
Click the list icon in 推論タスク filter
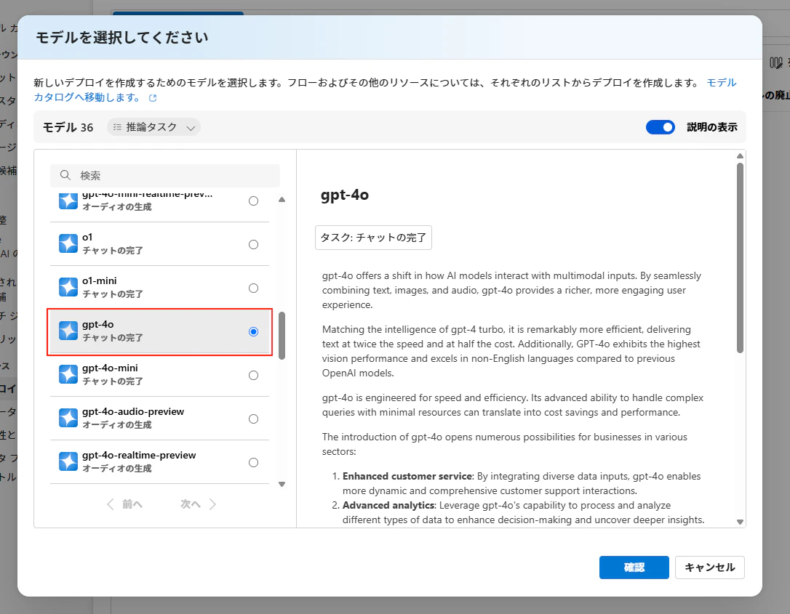[117, 127]
